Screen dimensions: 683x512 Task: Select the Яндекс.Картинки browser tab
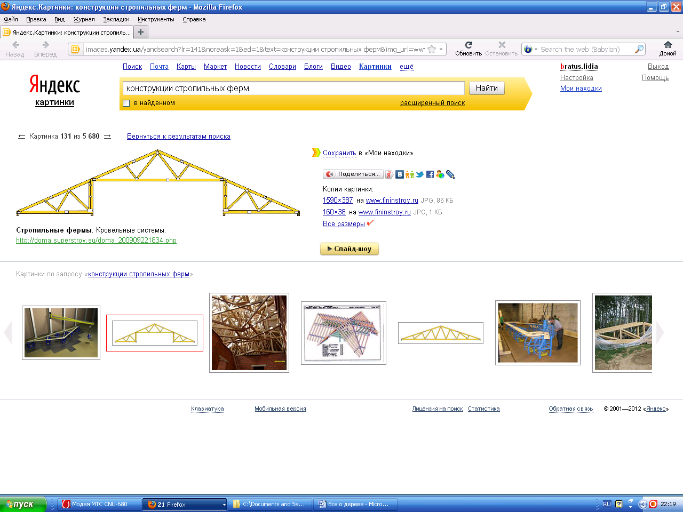[x=67, y=32]
